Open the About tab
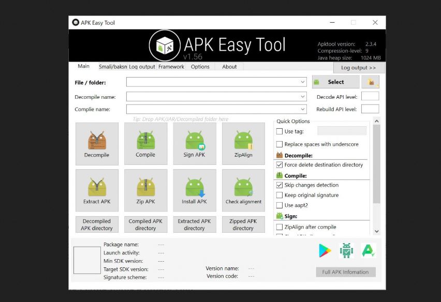Image resolution: width=441 pixels, height=302 pixels. point(229,67)
